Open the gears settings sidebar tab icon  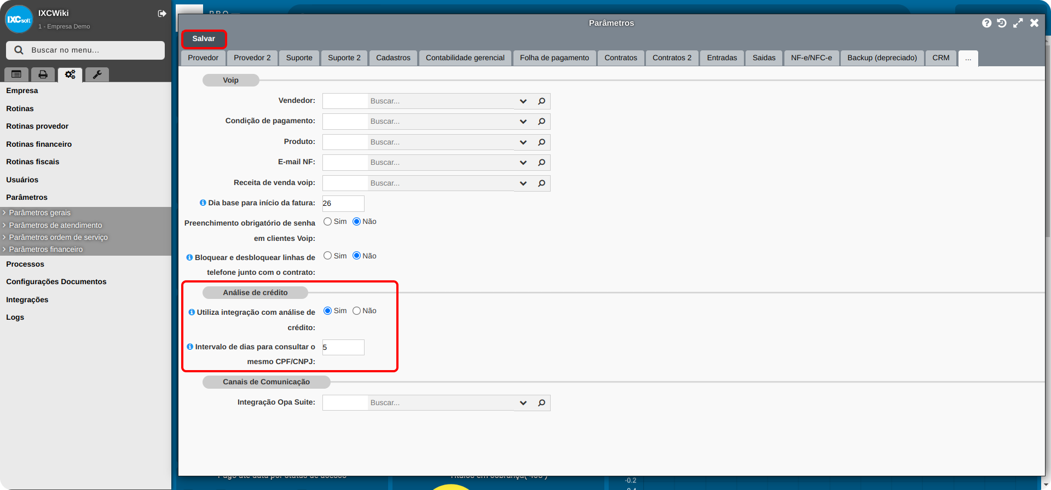click(x=70, y=74)
